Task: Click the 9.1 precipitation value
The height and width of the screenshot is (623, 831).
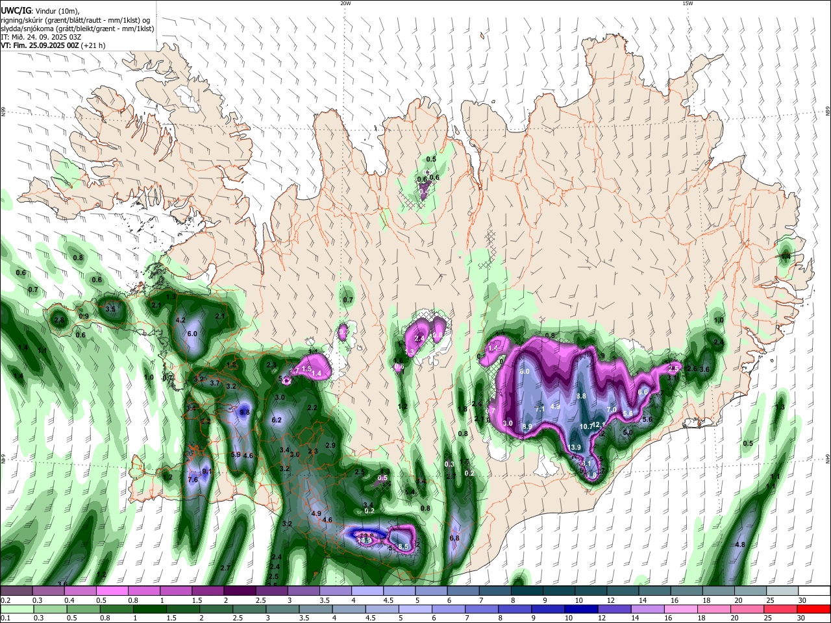Action: 207,471
